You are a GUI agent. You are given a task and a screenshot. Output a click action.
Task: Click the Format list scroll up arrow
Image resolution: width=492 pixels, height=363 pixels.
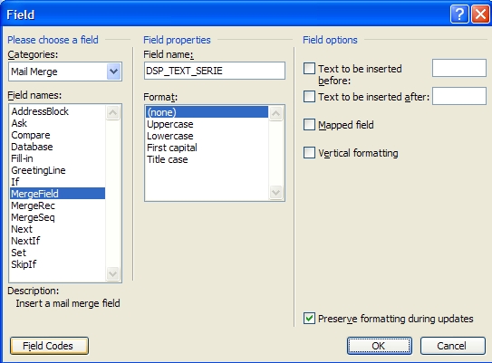click(x=275, y=113)
